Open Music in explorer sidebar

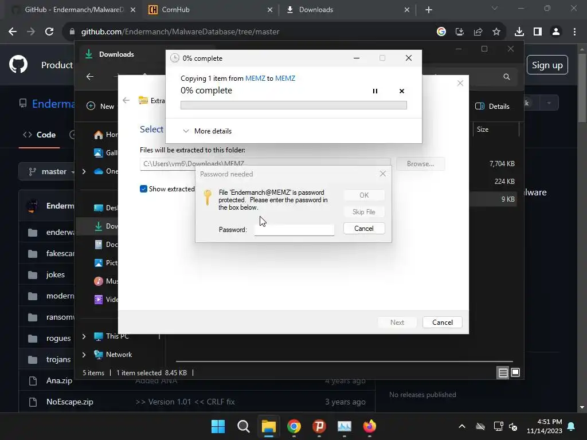(106, 281)
